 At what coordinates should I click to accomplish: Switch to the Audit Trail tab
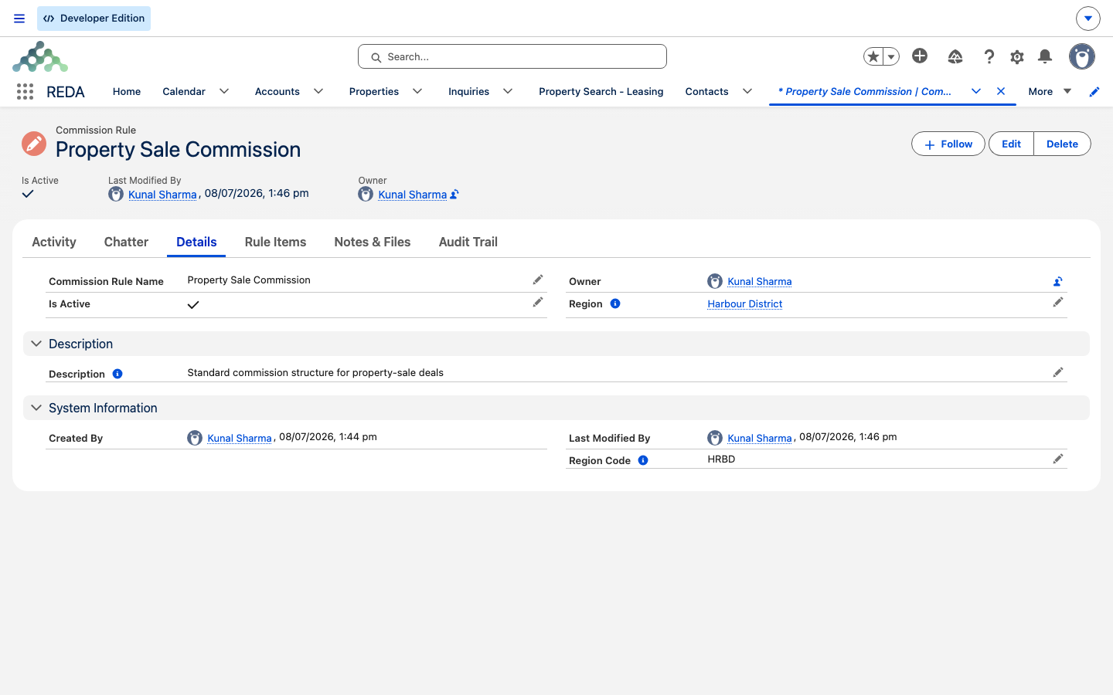[x=468, y=242]
